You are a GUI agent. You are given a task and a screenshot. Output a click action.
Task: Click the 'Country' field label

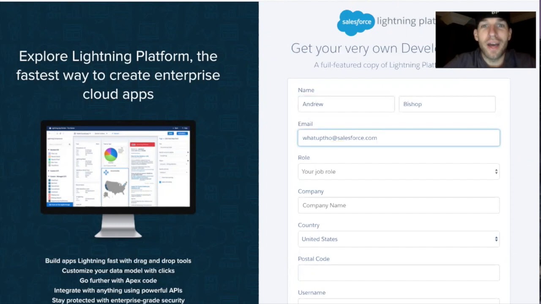pyautogui.click(x=309, y=225)
